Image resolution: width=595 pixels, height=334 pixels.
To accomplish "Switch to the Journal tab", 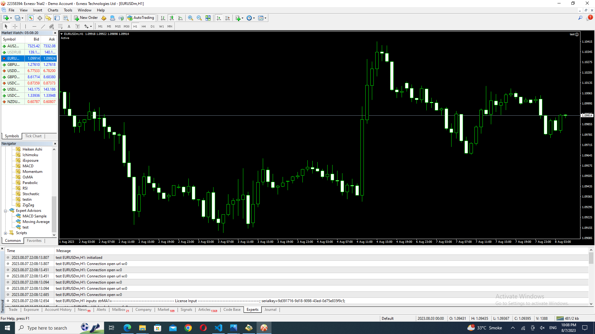I will (270, 310).
